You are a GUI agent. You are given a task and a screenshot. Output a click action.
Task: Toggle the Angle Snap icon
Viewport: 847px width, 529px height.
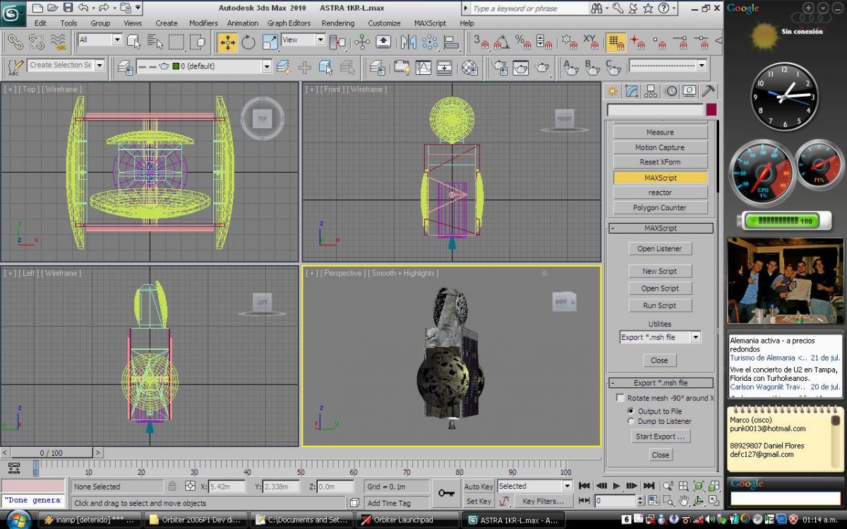coord(502,42)
